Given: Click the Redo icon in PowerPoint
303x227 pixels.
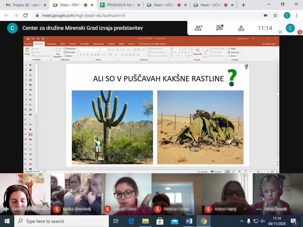Looking at the screenshot, I should pos(38,39).
